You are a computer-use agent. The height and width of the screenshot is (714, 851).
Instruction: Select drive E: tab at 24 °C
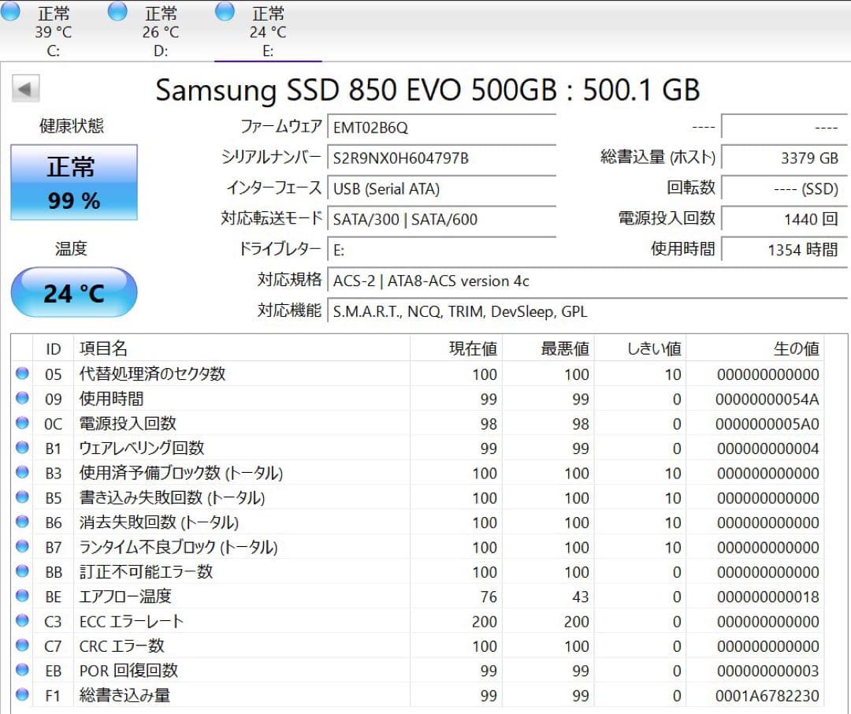pos(268,31)
